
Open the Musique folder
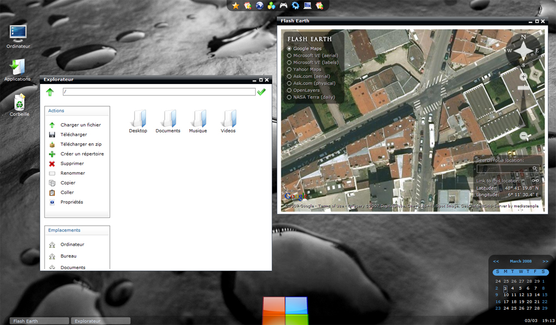(198, 121)
